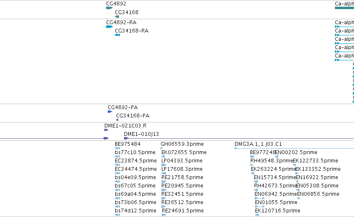Open the CG34168-RA transcript label
354x217 pixels.
coord(131,31)
